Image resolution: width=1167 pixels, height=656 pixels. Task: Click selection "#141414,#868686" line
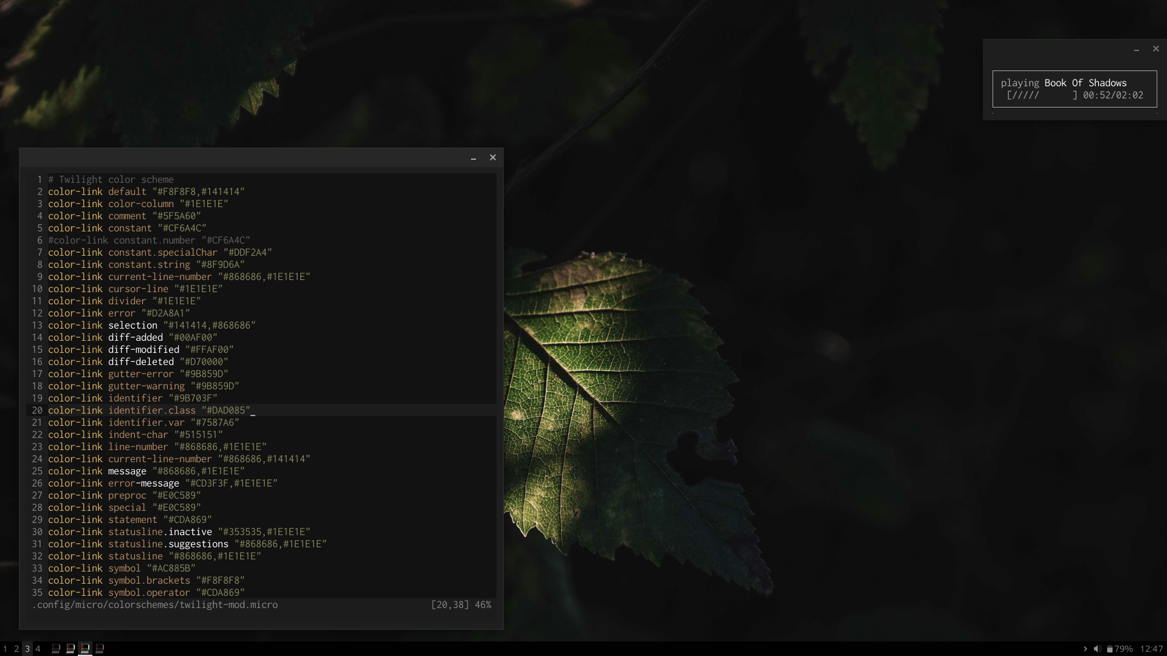(152, 326)
